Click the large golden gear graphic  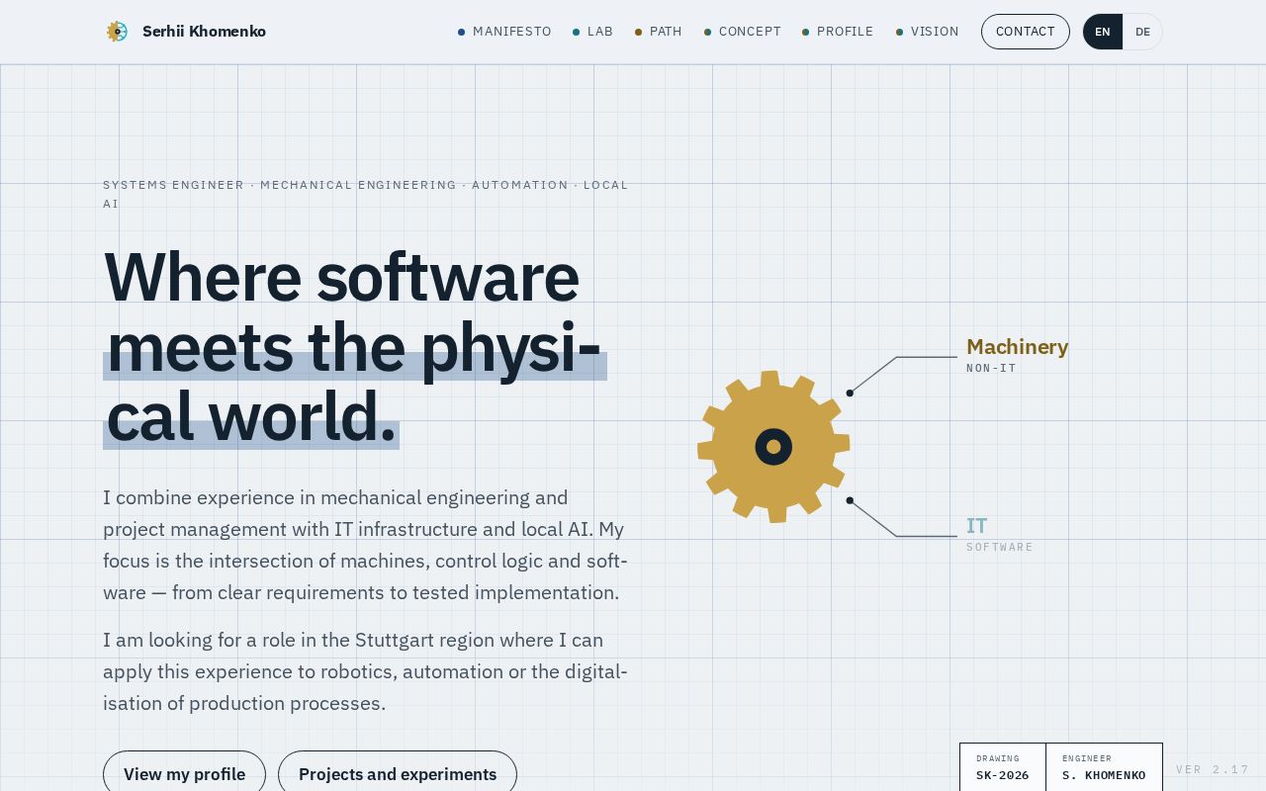(773, 447)
